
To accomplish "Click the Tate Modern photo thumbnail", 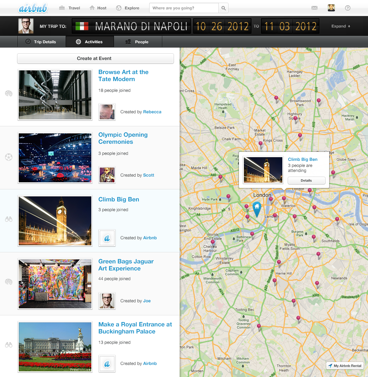I will (x=55, y=95).
